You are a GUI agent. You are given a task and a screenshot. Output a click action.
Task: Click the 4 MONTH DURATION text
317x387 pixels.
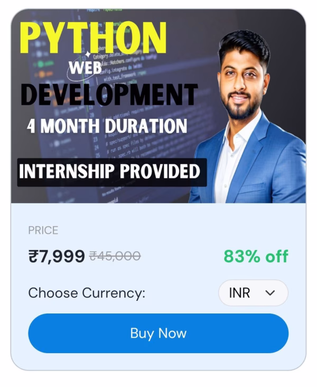107,126
